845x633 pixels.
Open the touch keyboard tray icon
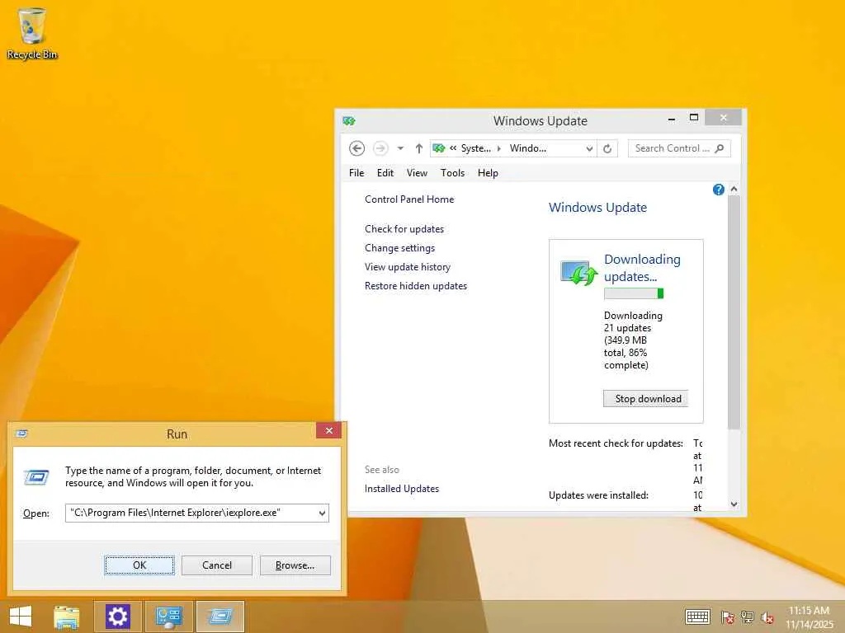pyautogui.click(x=698, y=617)
